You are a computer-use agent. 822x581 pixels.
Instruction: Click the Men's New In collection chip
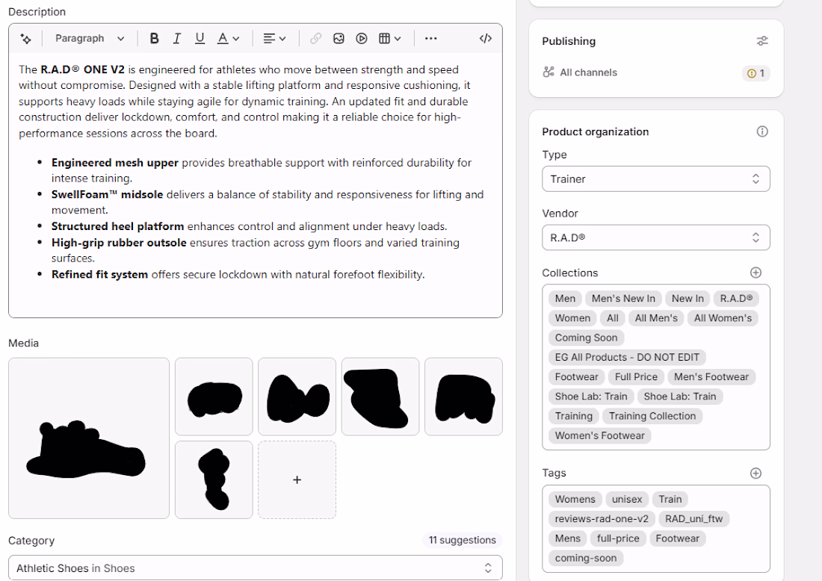[x=623, y=299]
